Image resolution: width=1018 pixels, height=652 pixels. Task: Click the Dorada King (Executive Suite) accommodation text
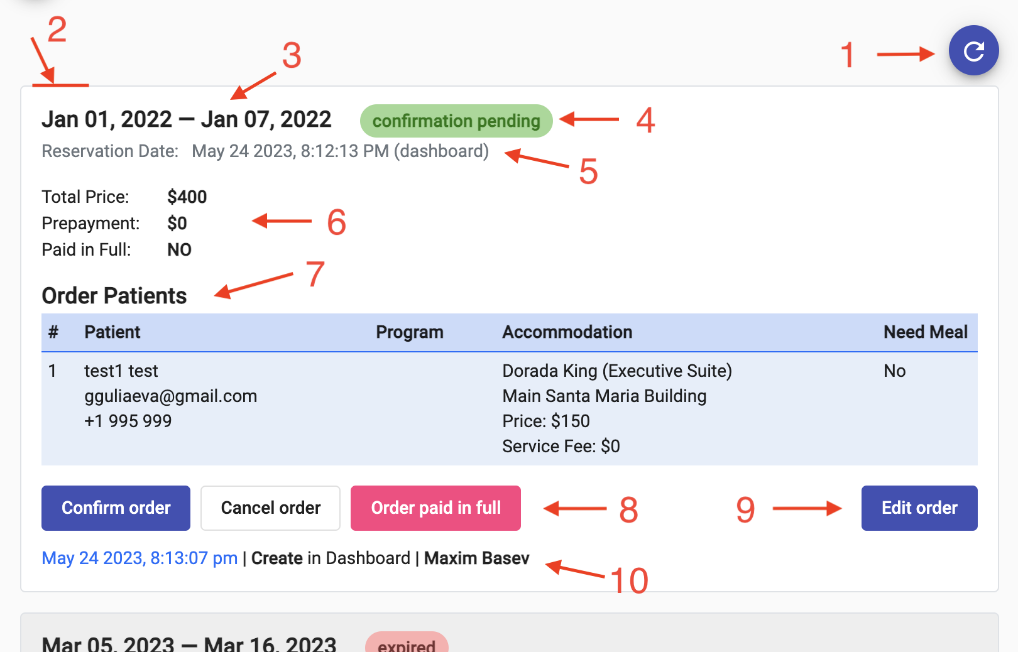[x=616, y=371]
